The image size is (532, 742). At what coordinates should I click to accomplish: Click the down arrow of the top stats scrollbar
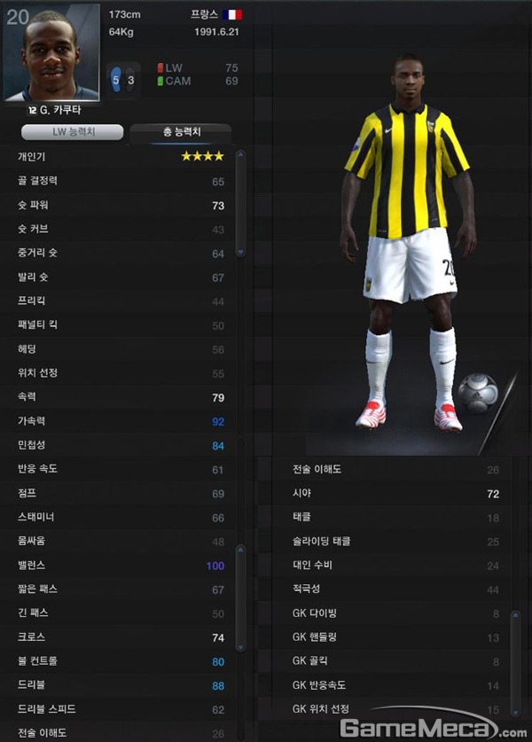tap(240, 253)
